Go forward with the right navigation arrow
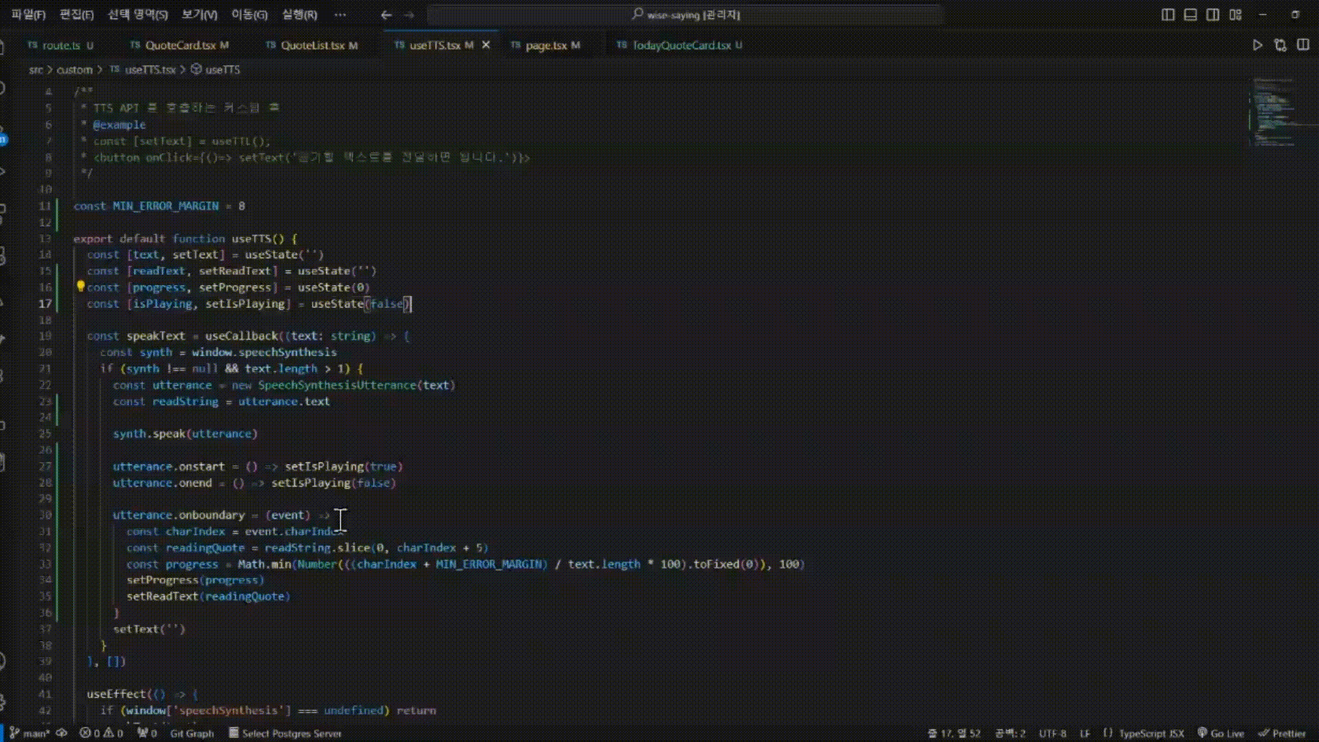 [x=409, y=14]
